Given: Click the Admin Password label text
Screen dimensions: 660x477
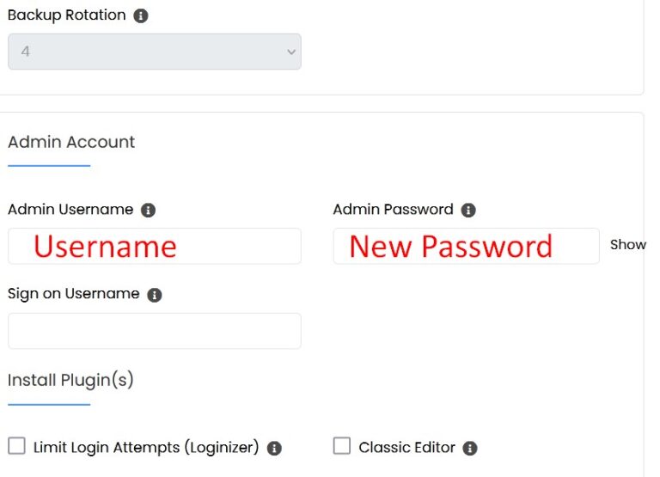Looking at the screenshot, I should pyautogui.click(x=393, y=210).
